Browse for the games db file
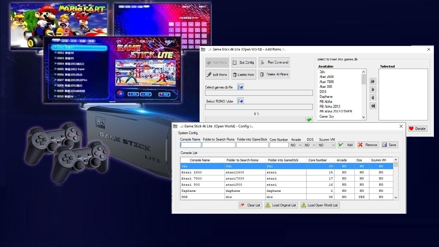Viewport: 439px width, 247px height. [x=240, y=87]
